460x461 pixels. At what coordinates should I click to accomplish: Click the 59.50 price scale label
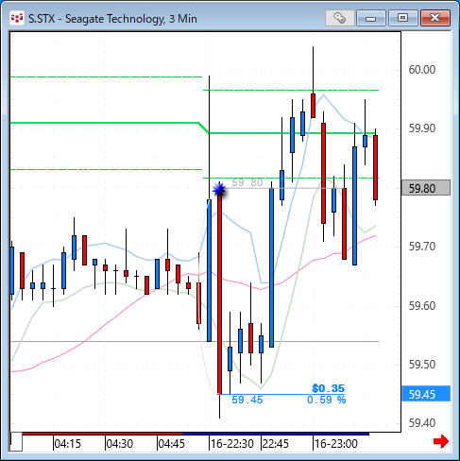(422, 365)
